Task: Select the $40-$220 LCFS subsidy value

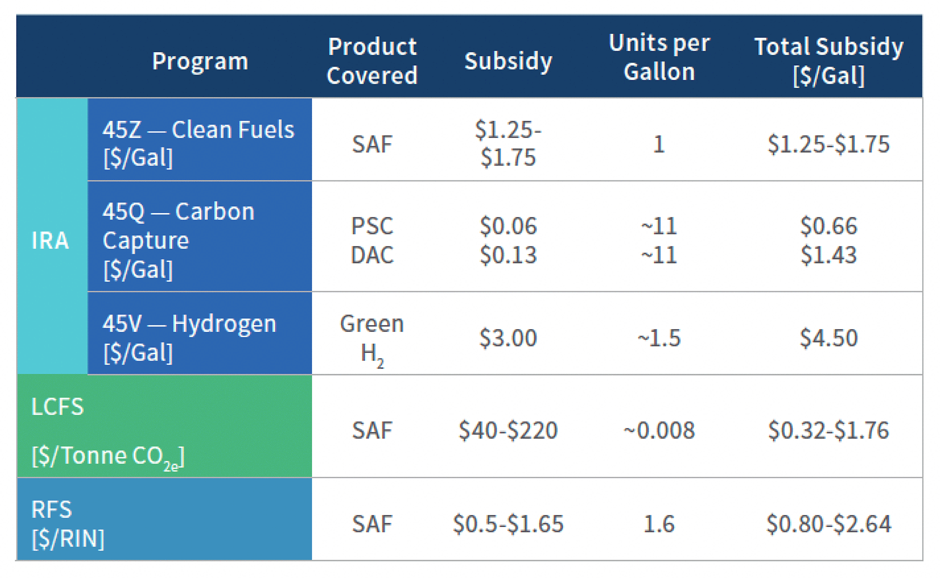Action: 508,430
